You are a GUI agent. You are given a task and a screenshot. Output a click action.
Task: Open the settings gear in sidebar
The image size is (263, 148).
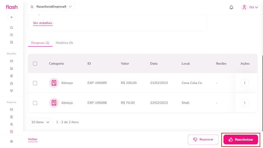click(x=11, y=142)
